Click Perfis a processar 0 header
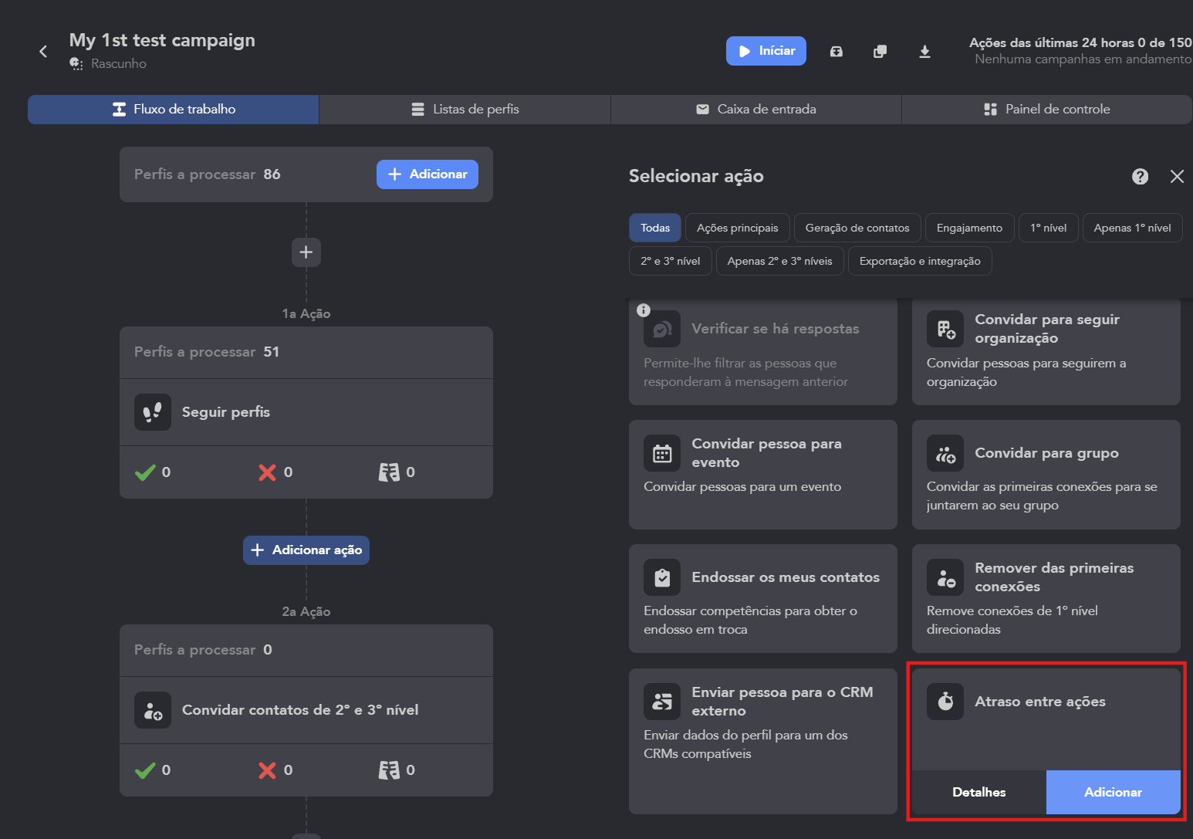Viewport: 1193px width, 839px height. (x=306, y=650)
